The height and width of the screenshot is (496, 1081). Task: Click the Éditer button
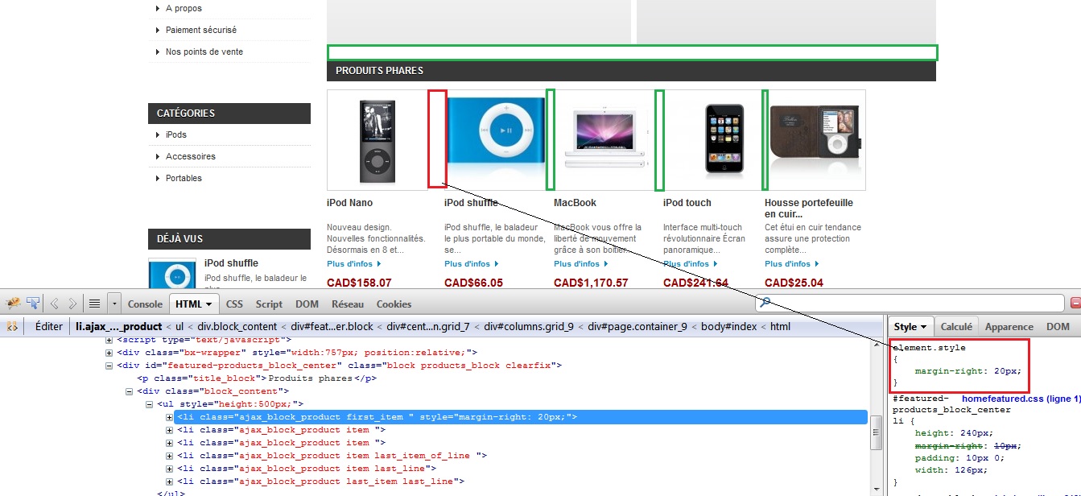click(x=49, y=326)
